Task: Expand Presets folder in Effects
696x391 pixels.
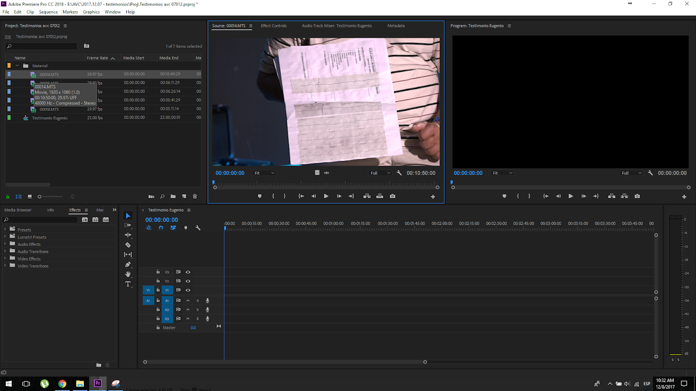Action: click(5, 229)
